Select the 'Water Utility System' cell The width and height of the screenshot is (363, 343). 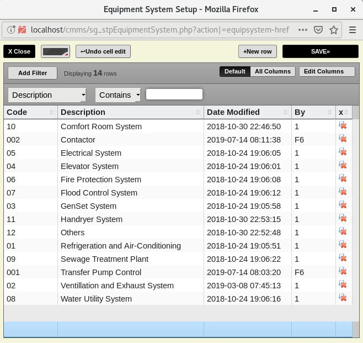pos(131,298)
